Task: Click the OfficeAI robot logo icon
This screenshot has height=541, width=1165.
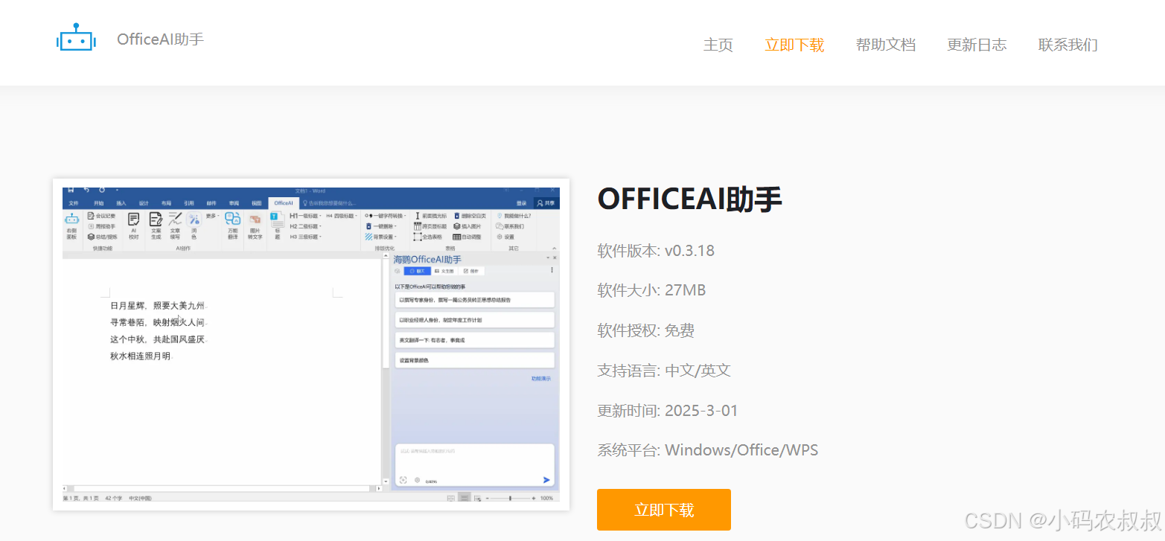Action: click(x=75, y=38)
